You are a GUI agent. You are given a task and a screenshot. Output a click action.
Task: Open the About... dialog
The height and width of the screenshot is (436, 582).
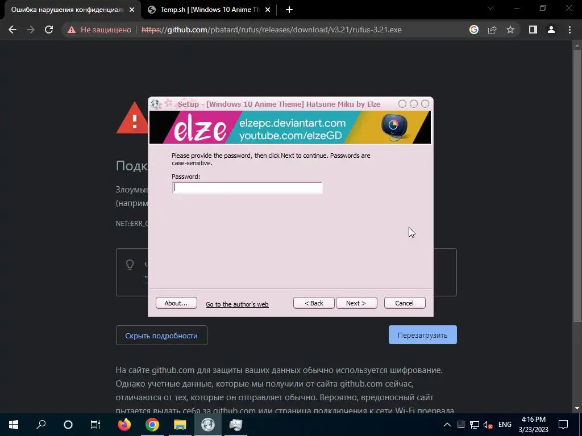pos(176,303)
